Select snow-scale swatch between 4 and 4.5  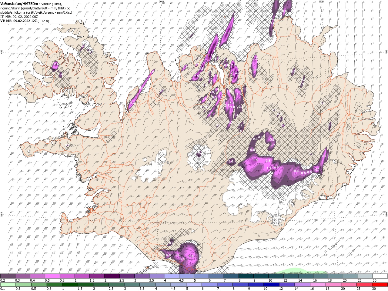pos(172,276)
